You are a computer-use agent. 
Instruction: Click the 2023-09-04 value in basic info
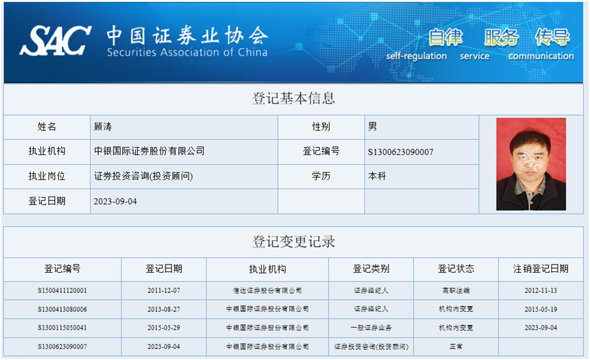(115, 202)
